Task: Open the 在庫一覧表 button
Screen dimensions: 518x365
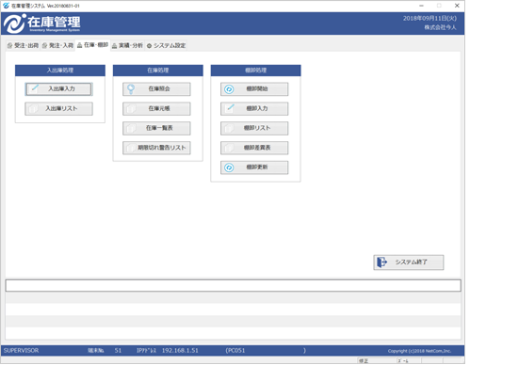Action: (156, 128)
